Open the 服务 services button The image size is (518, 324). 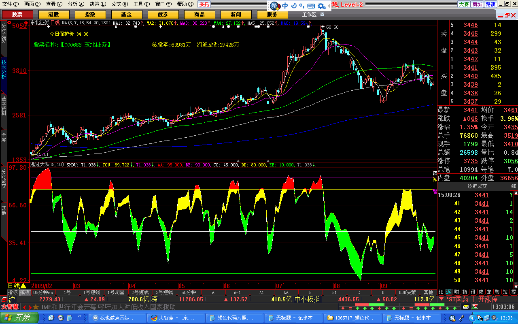click(x=272, y=15)
